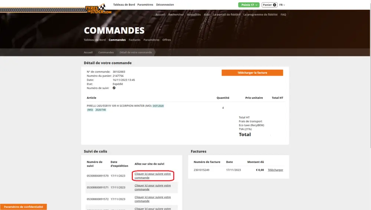Viewport: 371px width, 210px height.
Task: Follow tracking link for parcel 05308800891570
Action: tap(152, 176)
